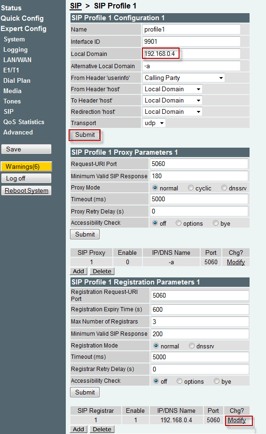The height and width of the screenshot is (434, 266).
Task: Click the Reboot System button
Action: click(x=26, y=191)
